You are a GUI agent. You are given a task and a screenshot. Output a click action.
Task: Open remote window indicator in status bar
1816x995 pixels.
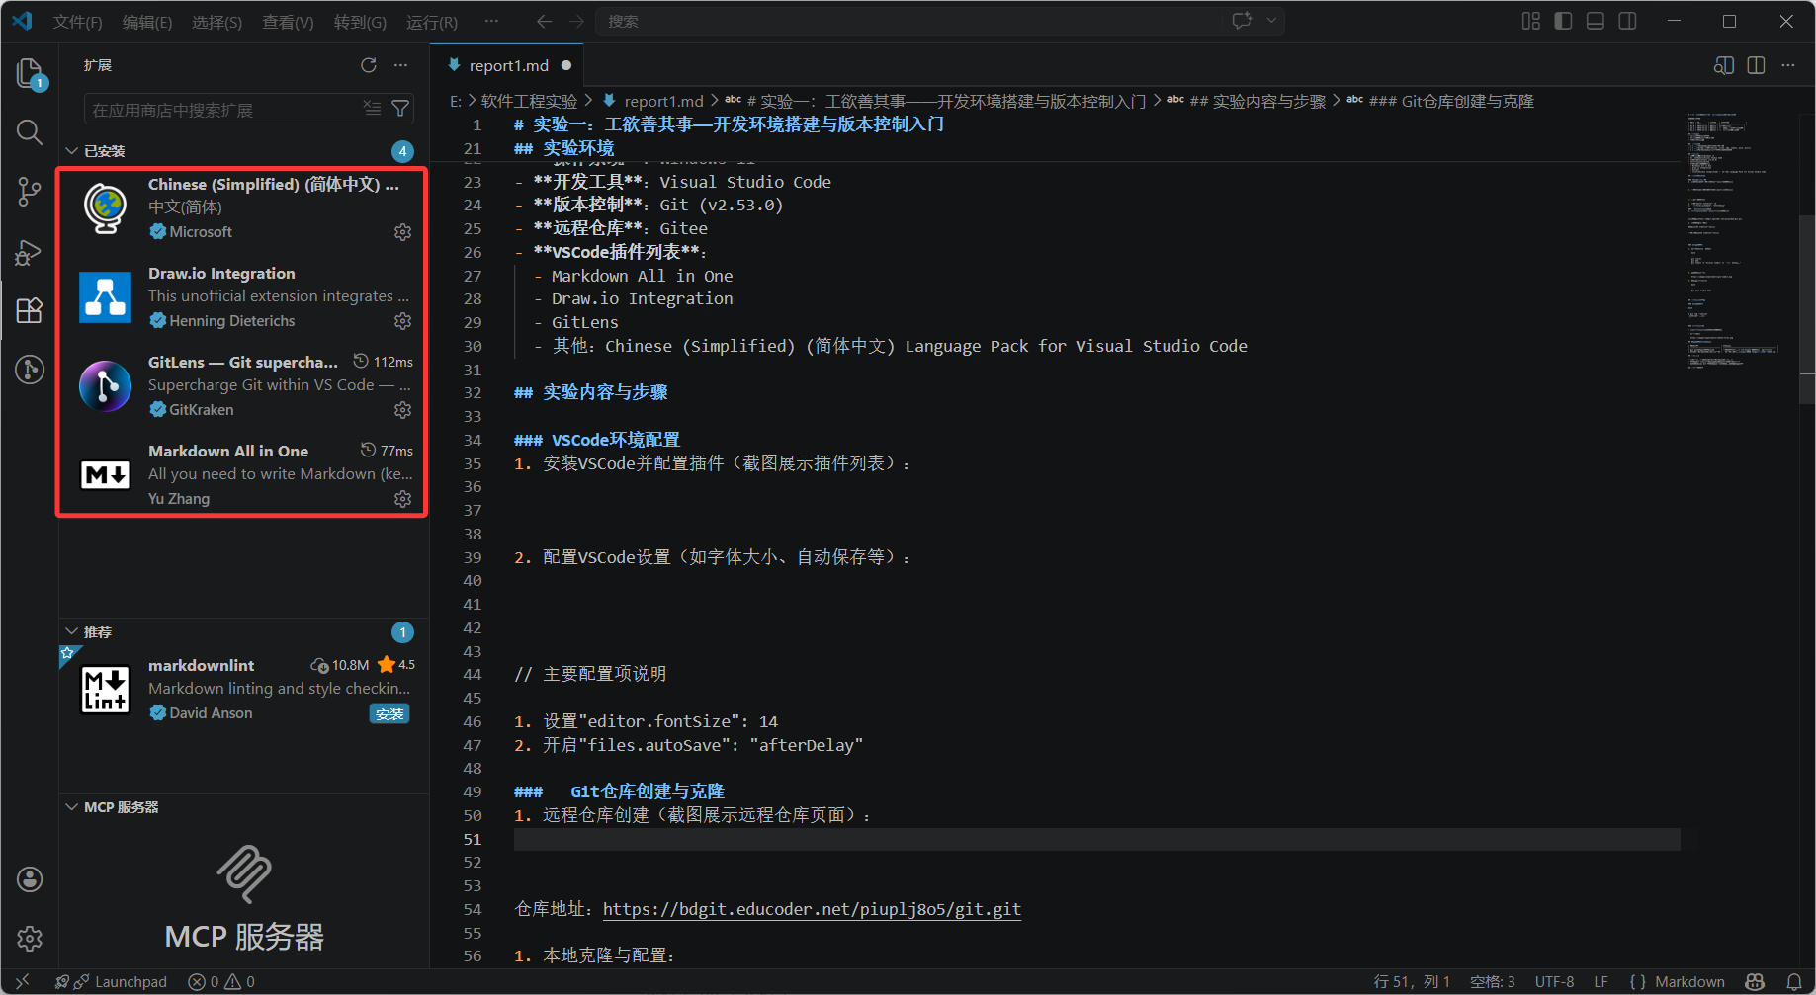[x=22, y=982]
